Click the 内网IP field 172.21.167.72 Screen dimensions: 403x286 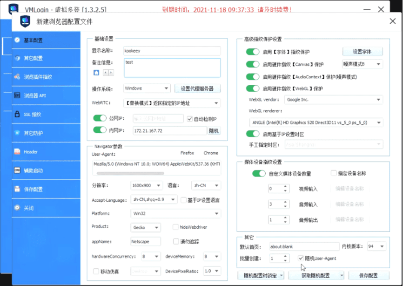tap(170, 130)
